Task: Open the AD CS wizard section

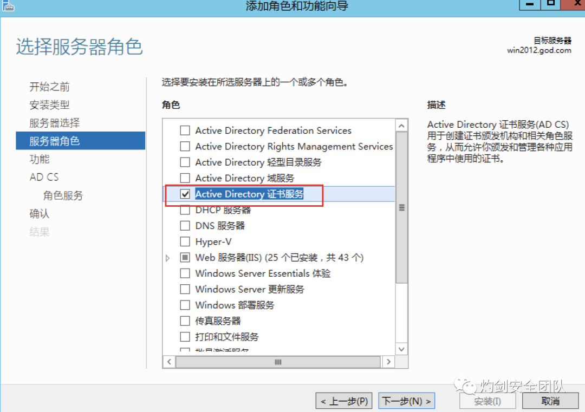Action: click(x=44, y=177)
